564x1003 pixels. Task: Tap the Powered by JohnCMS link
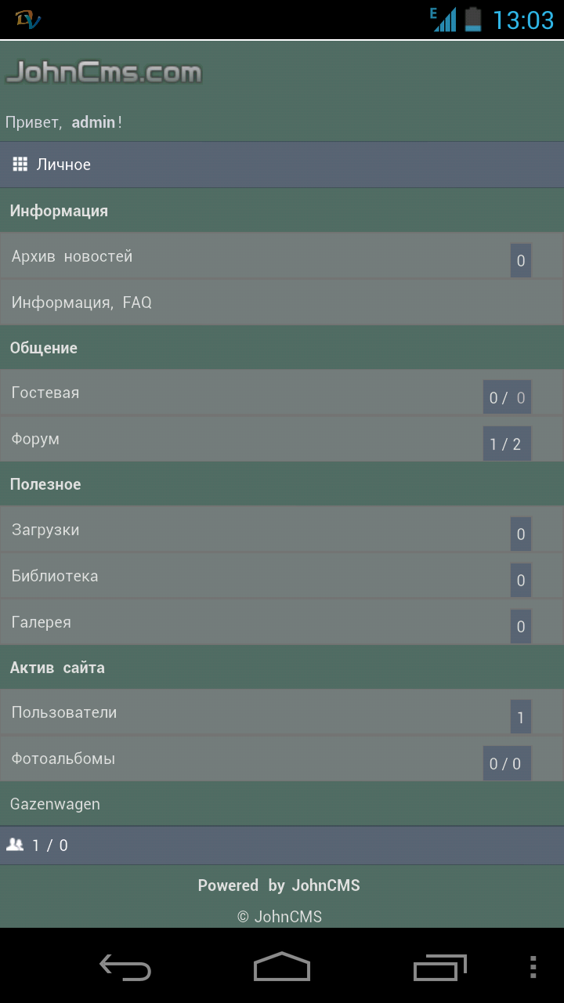coord(279,885)
